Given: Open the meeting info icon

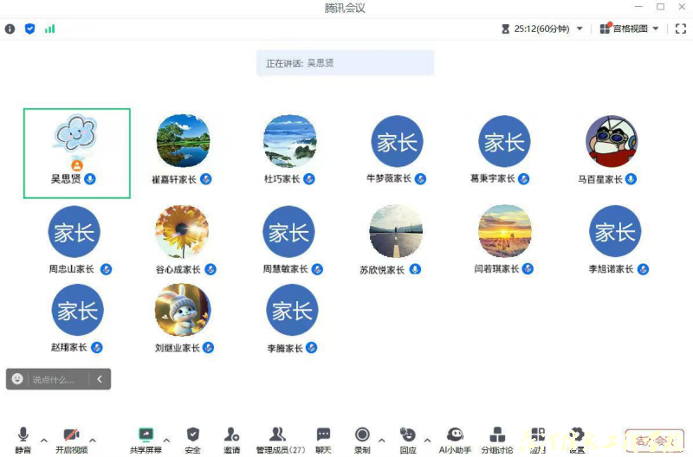Looking at the screenshot, I should (x=10, y=29).
